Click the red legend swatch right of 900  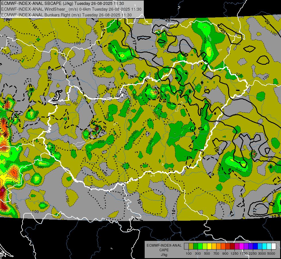[x=228, y=246]
